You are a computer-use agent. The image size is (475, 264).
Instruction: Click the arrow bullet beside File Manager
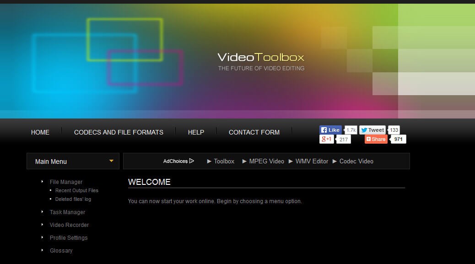click(43, 182)
